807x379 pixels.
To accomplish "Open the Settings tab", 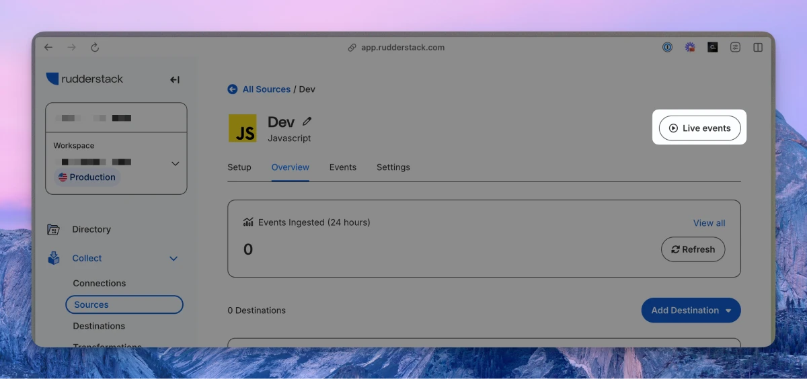I will pyautogui.click(x=393, y=167).
